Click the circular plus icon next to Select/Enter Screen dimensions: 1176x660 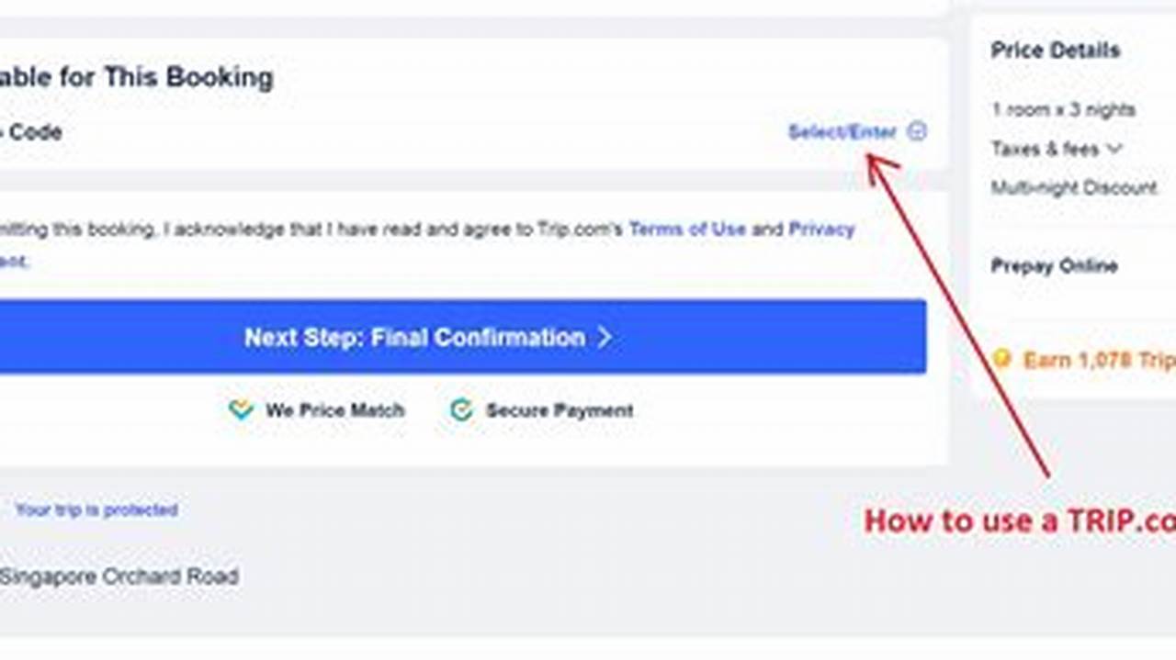pos(916,131)
